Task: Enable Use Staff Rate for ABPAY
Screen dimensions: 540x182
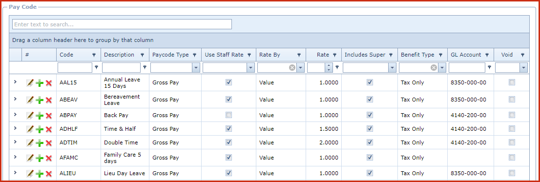Action: (x=228, y=115)
